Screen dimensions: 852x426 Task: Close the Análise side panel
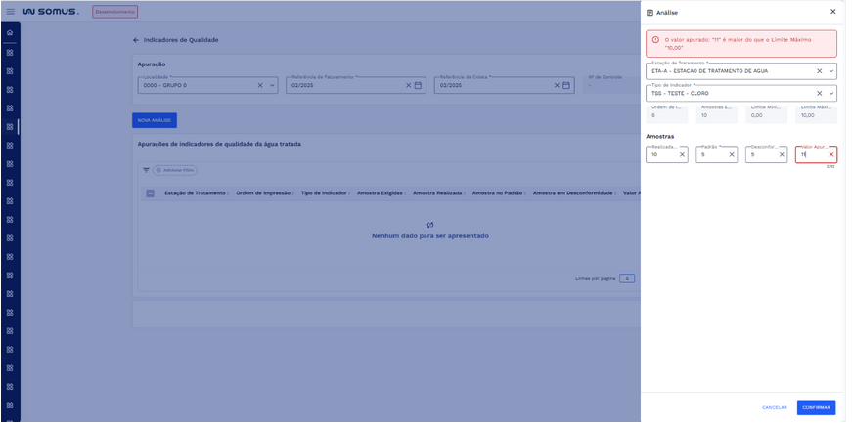[x=832, y=12]
